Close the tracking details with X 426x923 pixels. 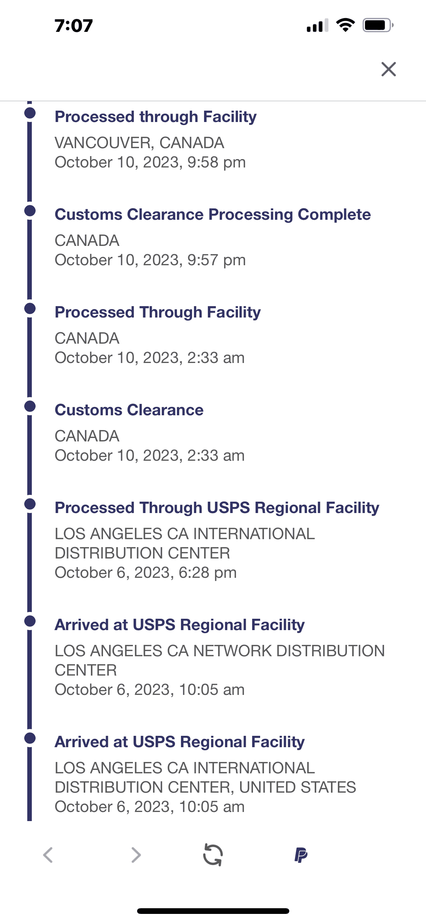389,69
